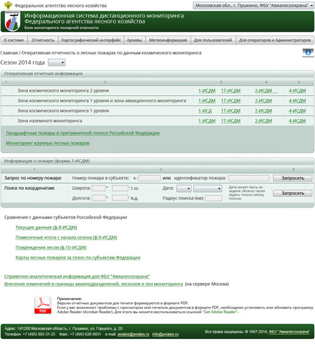Open 1Т-ИСДМ for level 1 space zone row
This screenshot has width=315, height=344.
(x=231, y=111)
